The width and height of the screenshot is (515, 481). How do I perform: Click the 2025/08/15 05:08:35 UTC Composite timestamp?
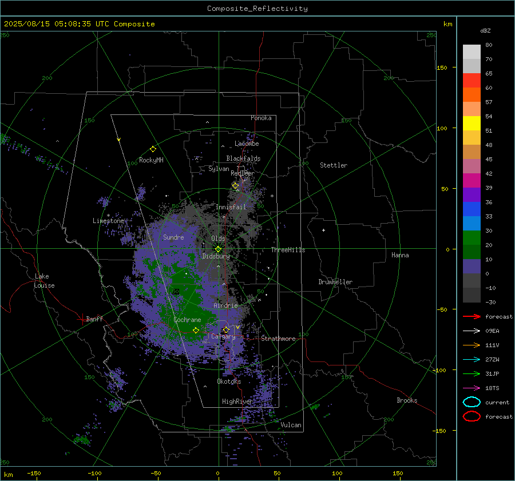79,24
